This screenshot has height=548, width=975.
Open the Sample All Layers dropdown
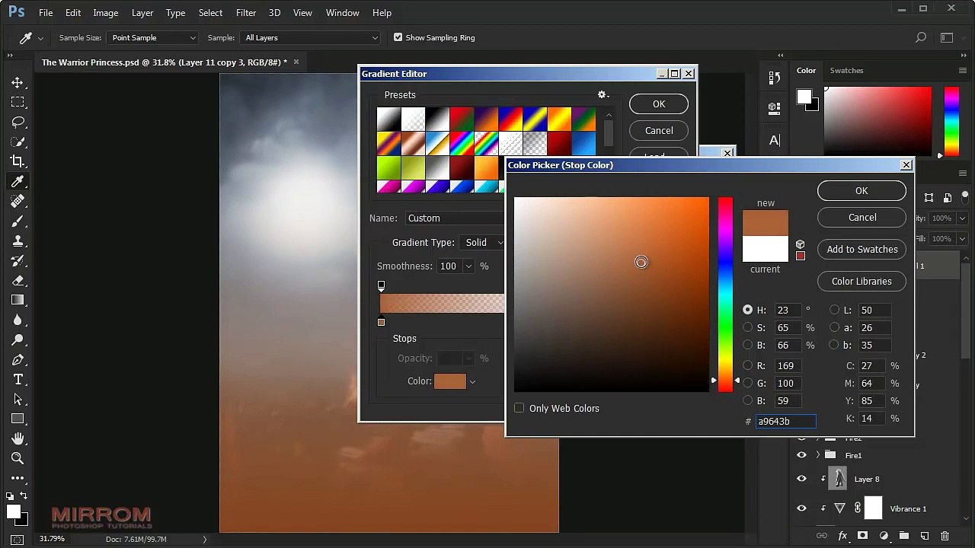pos(310,37)
